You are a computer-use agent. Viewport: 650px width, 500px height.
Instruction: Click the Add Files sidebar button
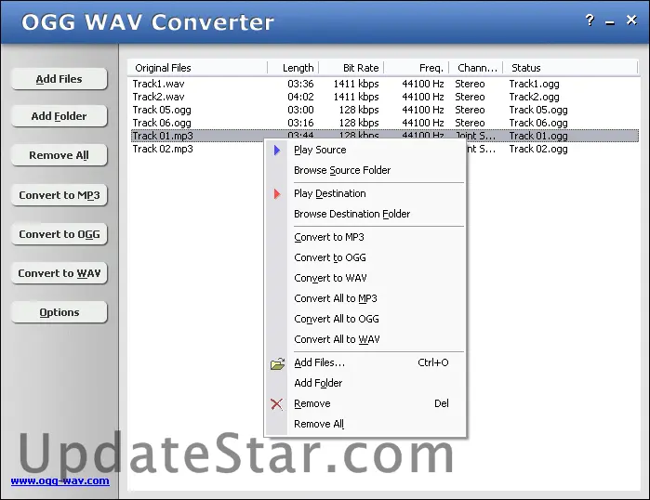[59, 79]
